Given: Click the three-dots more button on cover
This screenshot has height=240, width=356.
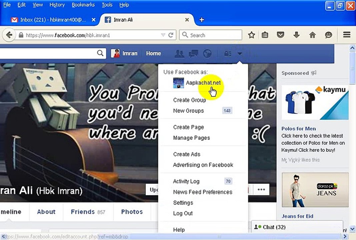Looking at the screenshot, I should (x=261, y=190).
